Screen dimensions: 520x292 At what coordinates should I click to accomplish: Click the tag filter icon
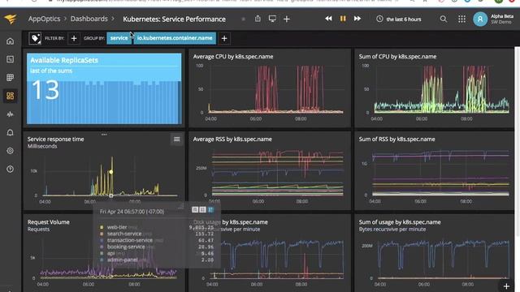coord(35,38)
